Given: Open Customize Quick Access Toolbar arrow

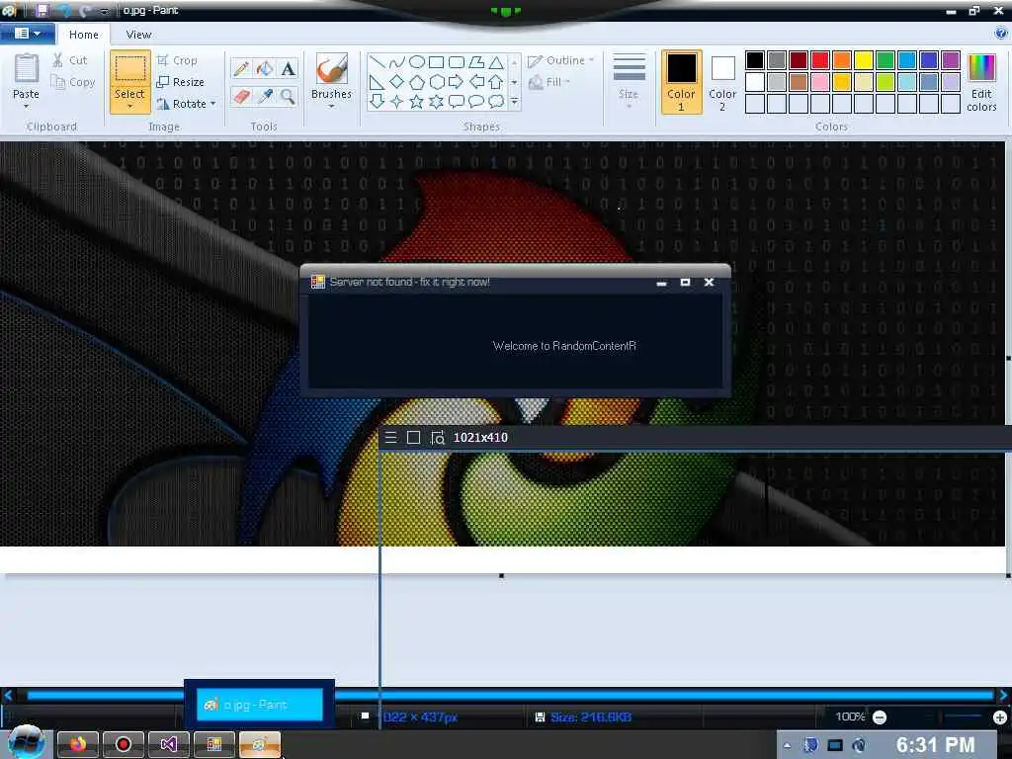Looking at the screenshot, I should 104,11.
